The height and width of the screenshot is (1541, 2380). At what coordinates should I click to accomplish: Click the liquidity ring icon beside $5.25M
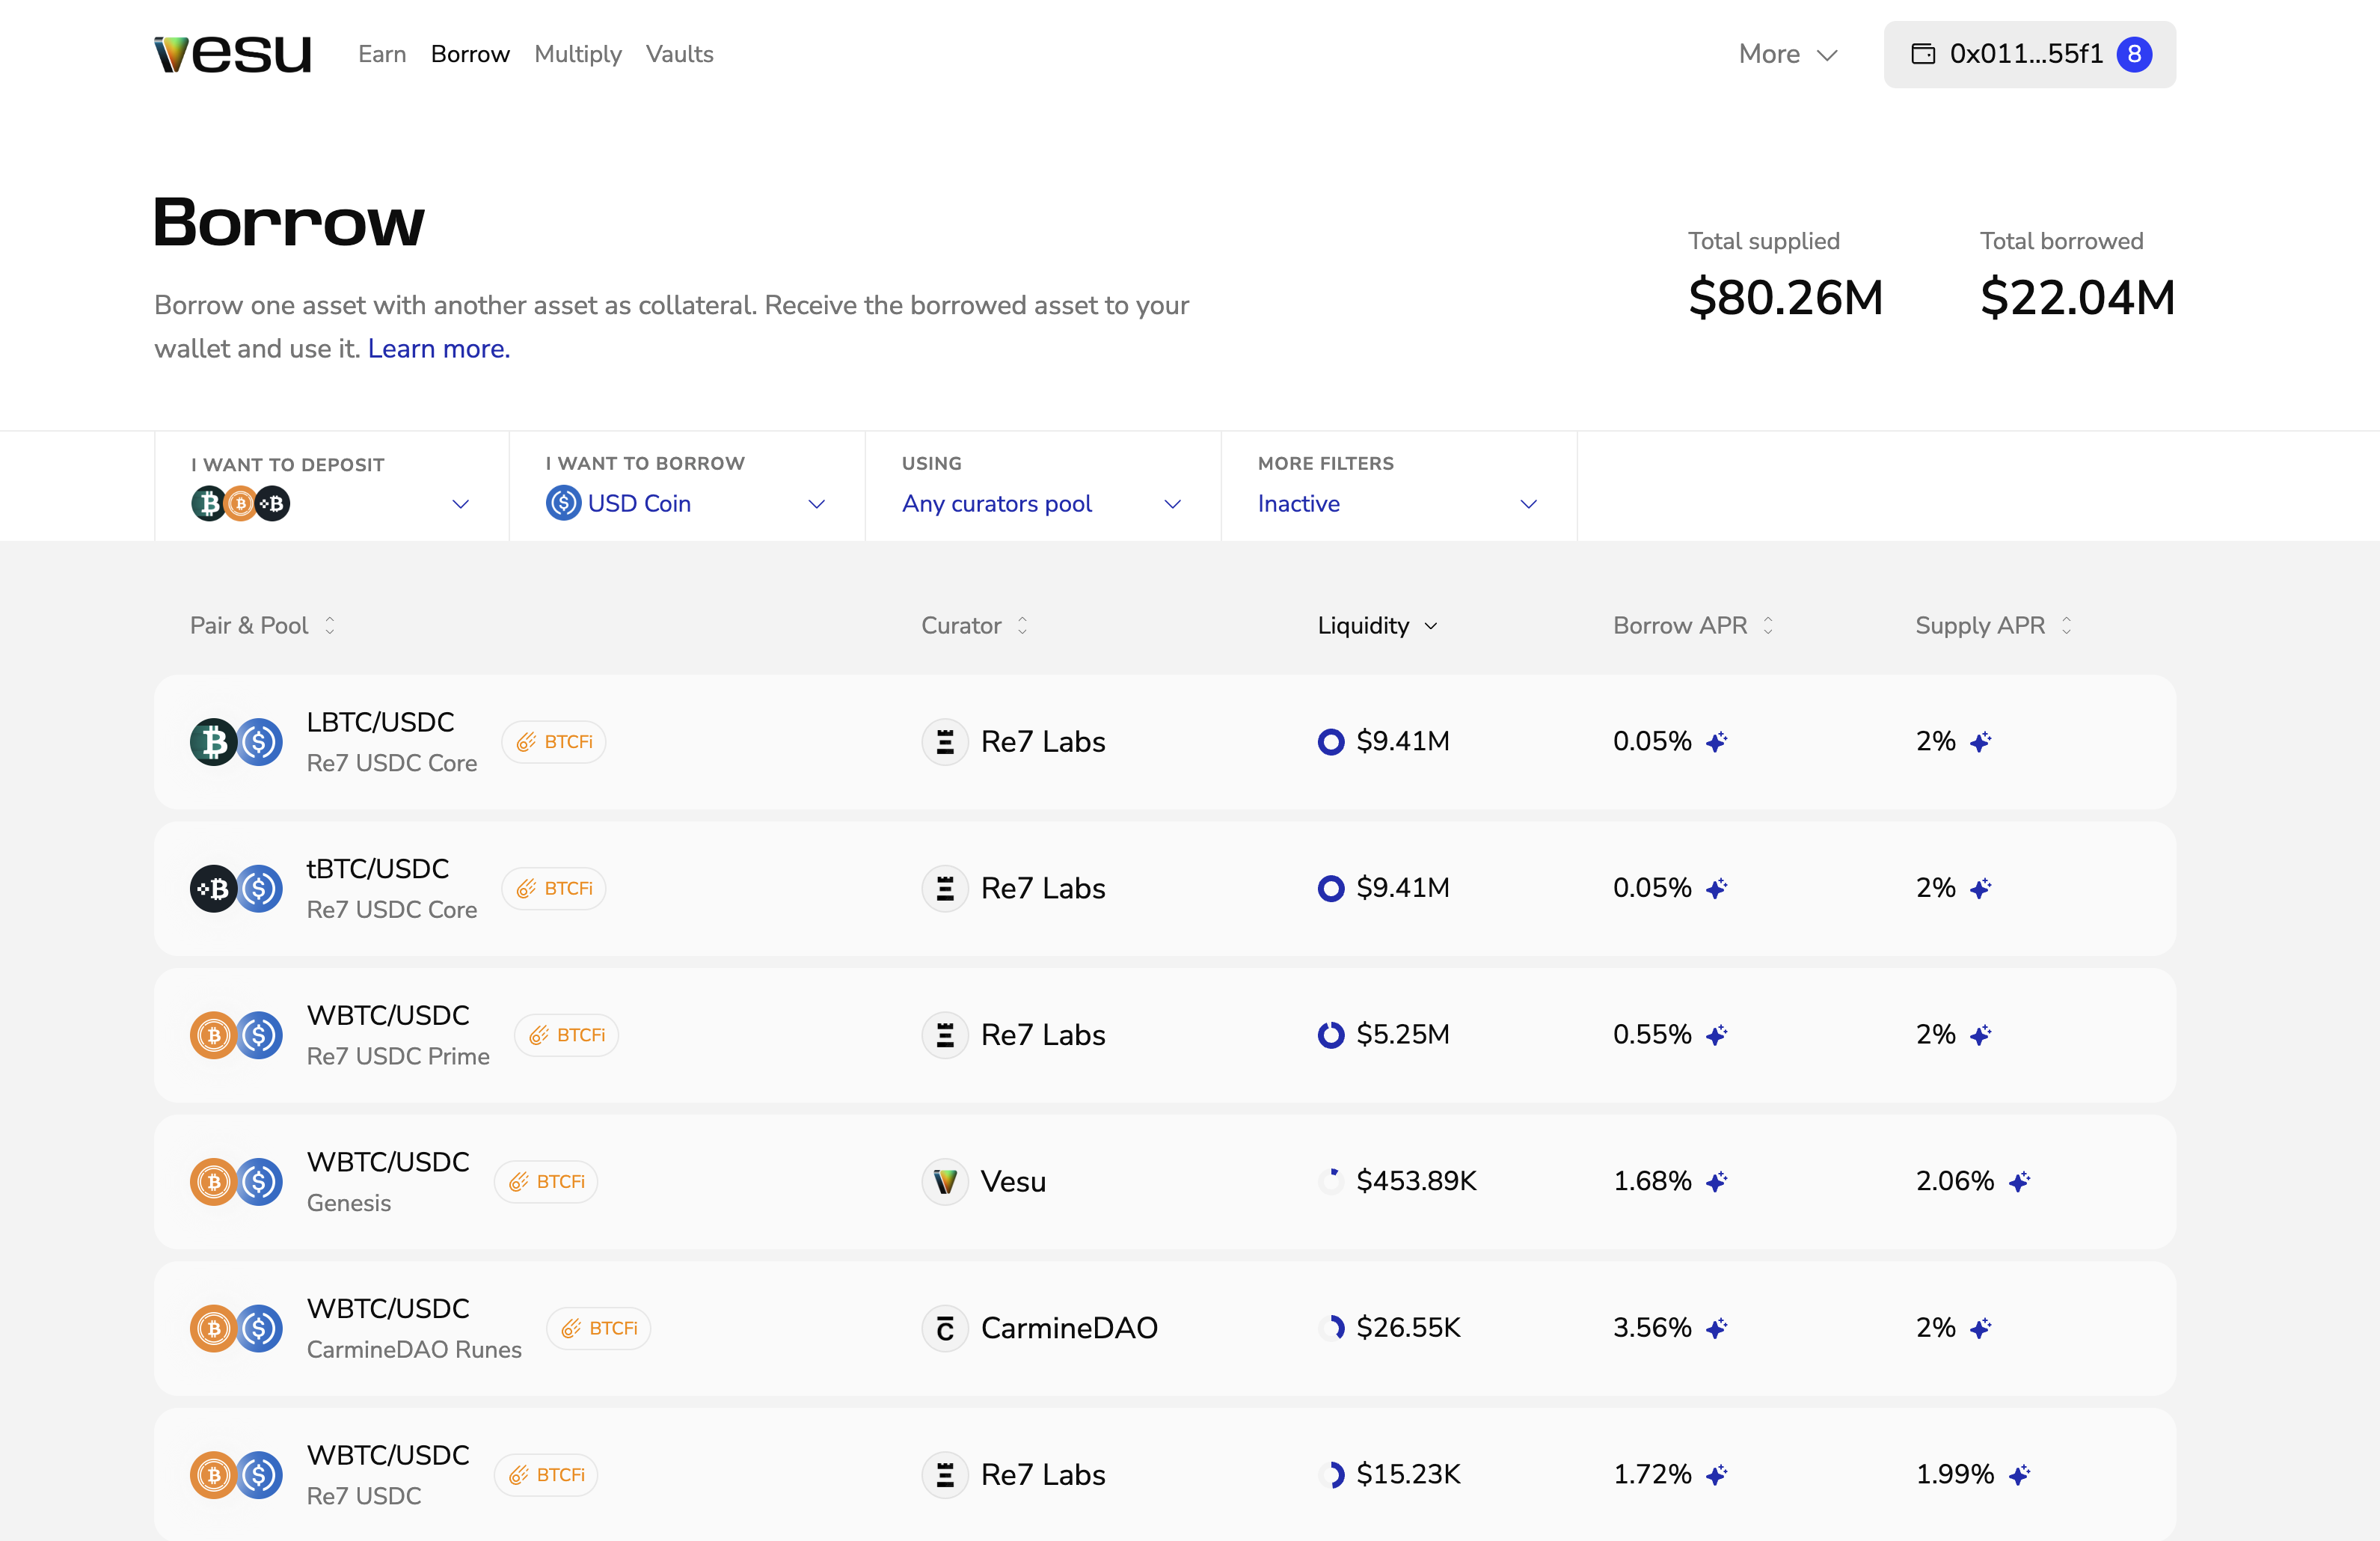click(1331, 1035)
